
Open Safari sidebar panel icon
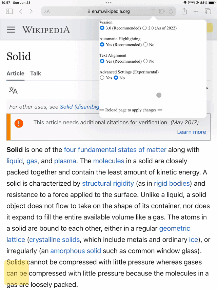(x=9, y=12)
